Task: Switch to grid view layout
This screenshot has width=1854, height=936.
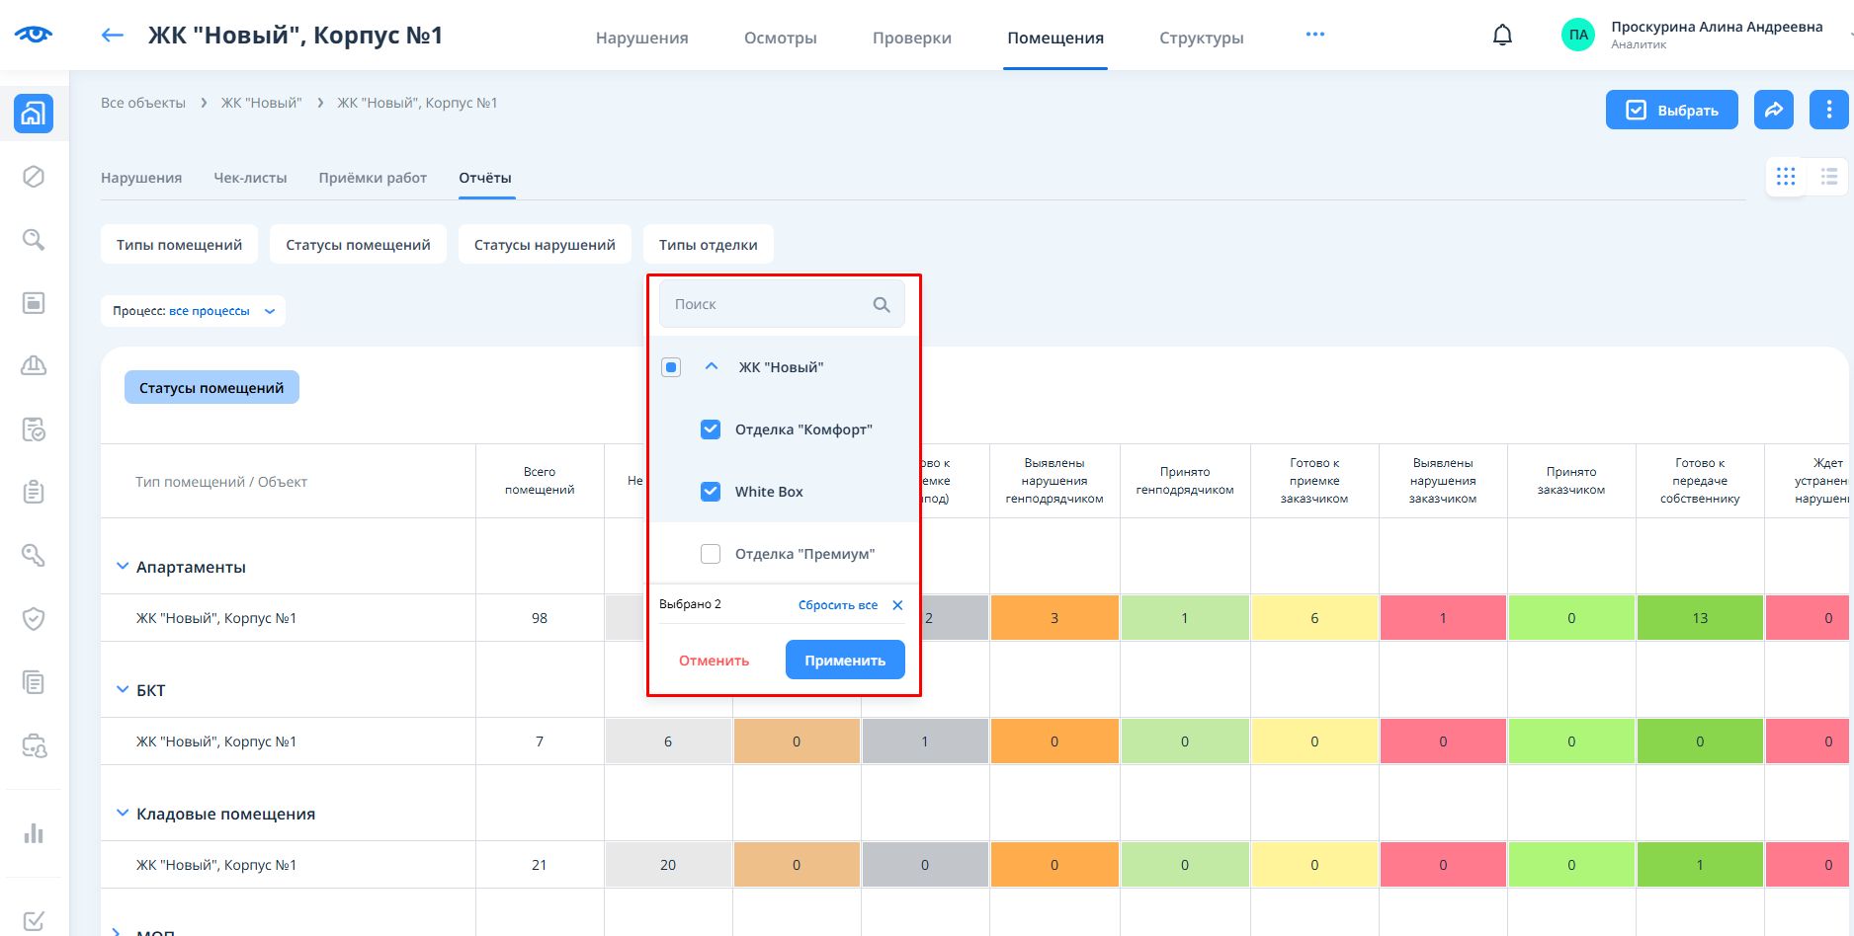Action: (1785, 177)
